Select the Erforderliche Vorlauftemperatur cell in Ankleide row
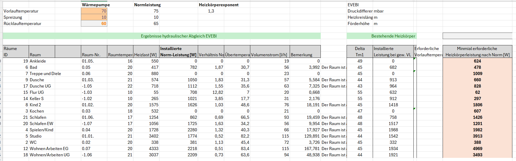This screenshot has width=516, height=161. pos(428,61)
